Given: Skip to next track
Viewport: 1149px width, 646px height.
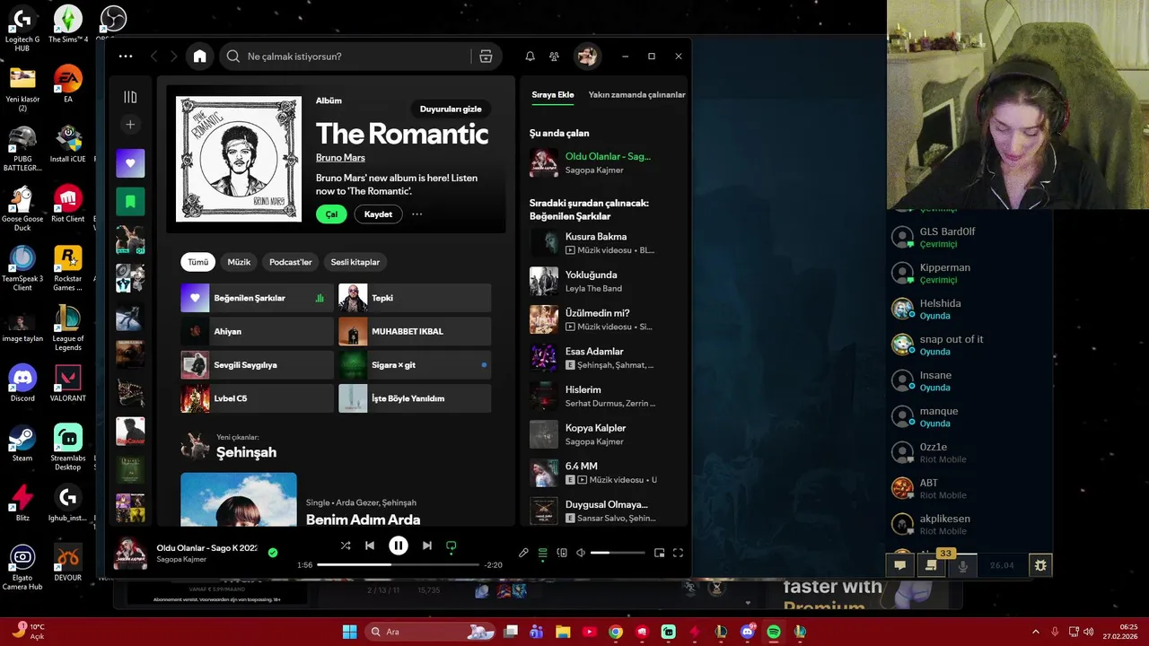Looking at the screenshot, I should [427, 546].
